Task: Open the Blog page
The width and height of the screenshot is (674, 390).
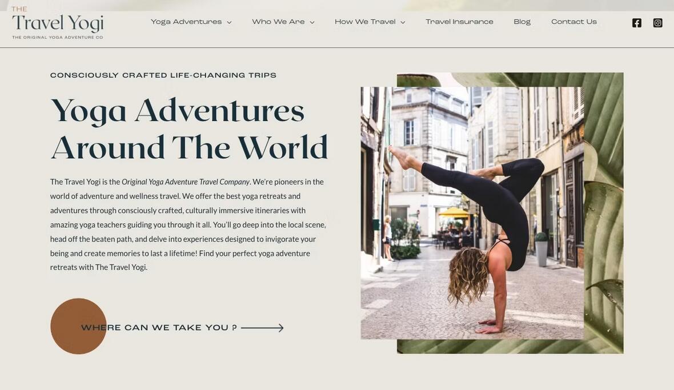Action: [522, 22]
